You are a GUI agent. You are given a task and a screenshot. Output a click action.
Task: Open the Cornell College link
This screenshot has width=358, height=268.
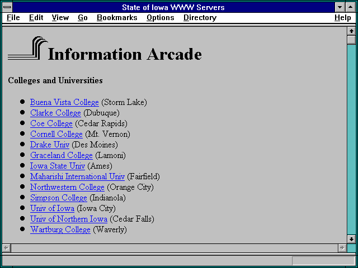(56, 134)
